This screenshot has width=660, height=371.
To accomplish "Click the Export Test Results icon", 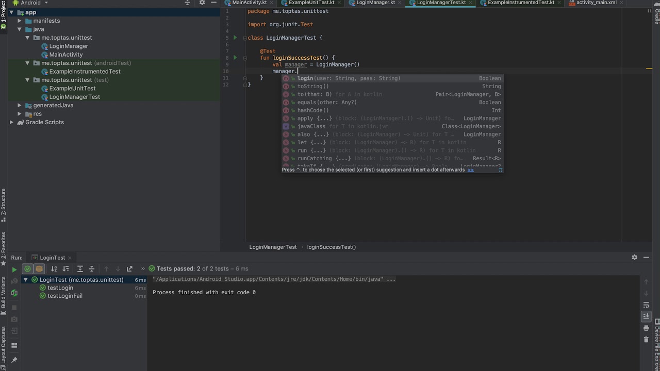I will pyautogui.click(x=129, y=269).
